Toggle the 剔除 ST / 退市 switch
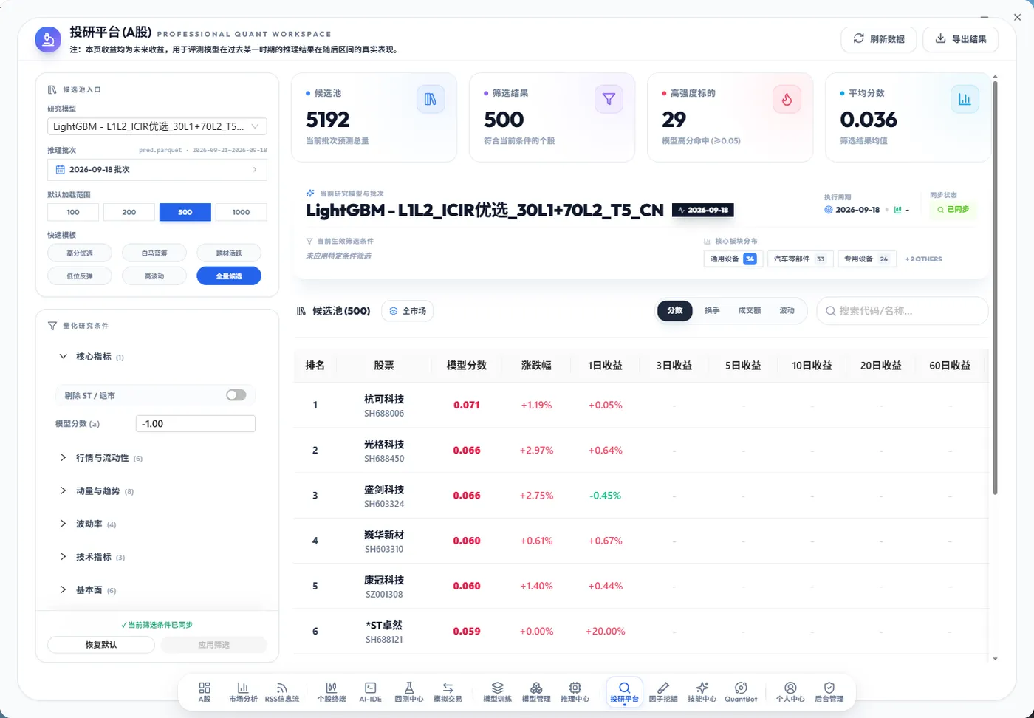 coord(236,395)
